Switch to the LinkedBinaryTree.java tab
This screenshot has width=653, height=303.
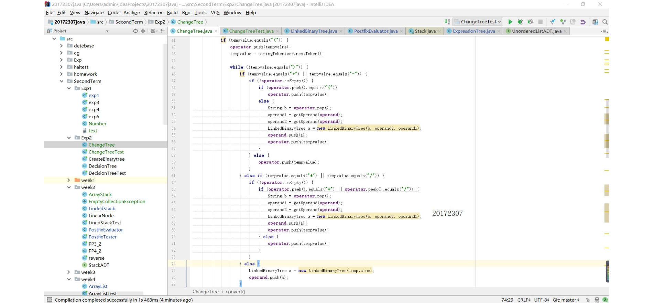[x=314, y=31]
